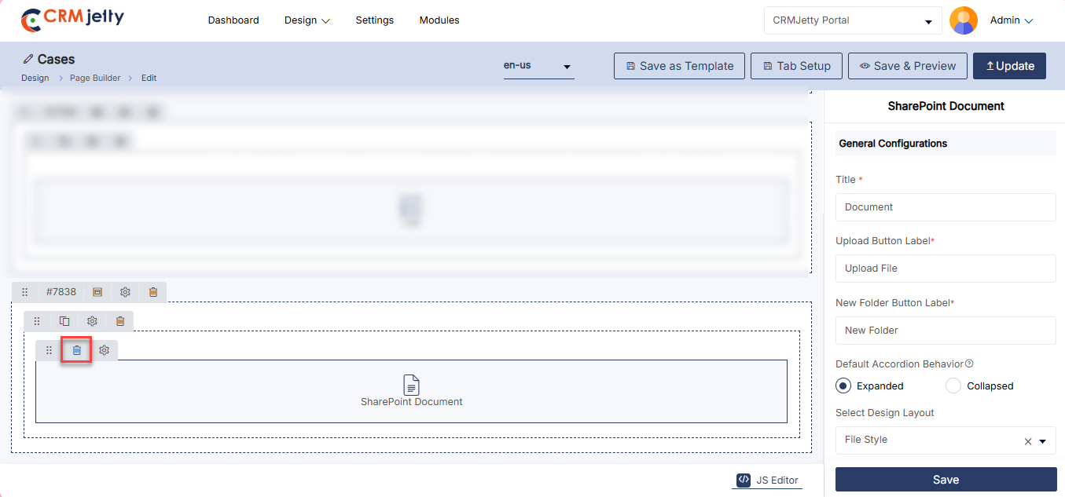Viewport: 1065px width, 497px height.
Task: Clear the File Style design layout selection
Action: (x=1028, y=441)
